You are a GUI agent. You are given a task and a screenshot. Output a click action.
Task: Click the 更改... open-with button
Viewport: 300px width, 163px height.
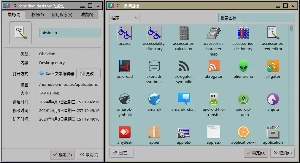[x=88, y=74]
